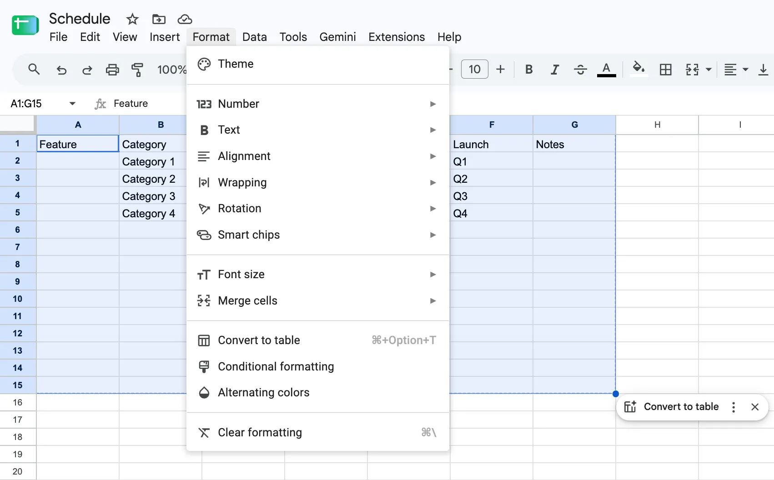The image size is (774, 480).
Task: Select Clear formatting
Action: coord(317,433)
